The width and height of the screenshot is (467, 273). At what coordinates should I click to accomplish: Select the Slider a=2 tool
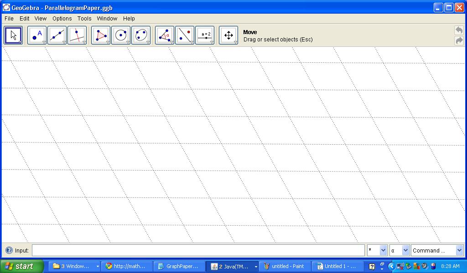[205, 35]
